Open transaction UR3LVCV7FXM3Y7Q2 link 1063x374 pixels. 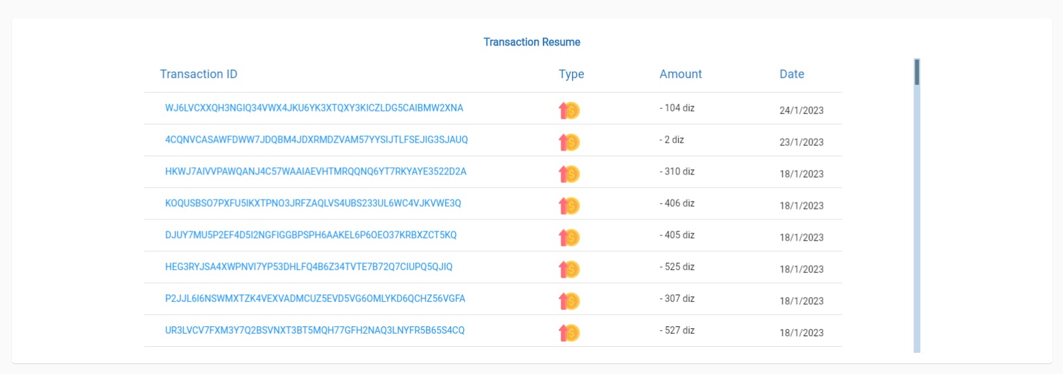[x=315, y=331]
